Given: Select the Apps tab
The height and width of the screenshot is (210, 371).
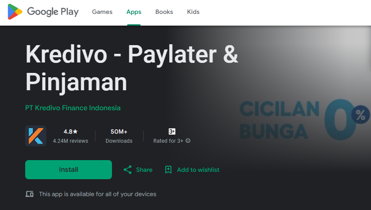Looking at the screenshot, I should (x=134, y=12).
